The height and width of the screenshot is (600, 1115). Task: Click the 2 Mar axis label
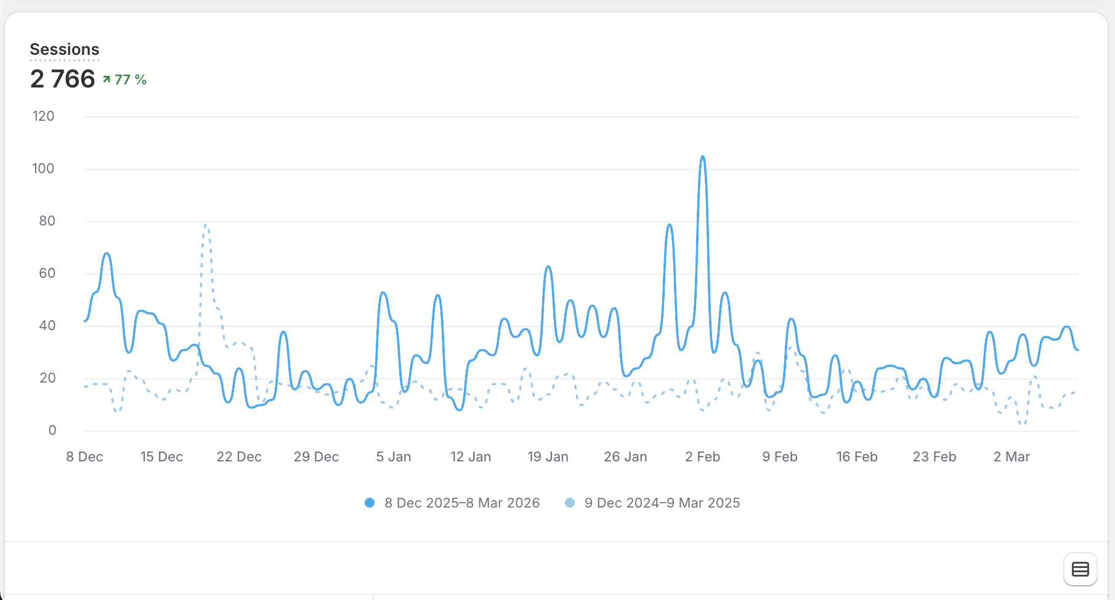tap(1011, 456)
